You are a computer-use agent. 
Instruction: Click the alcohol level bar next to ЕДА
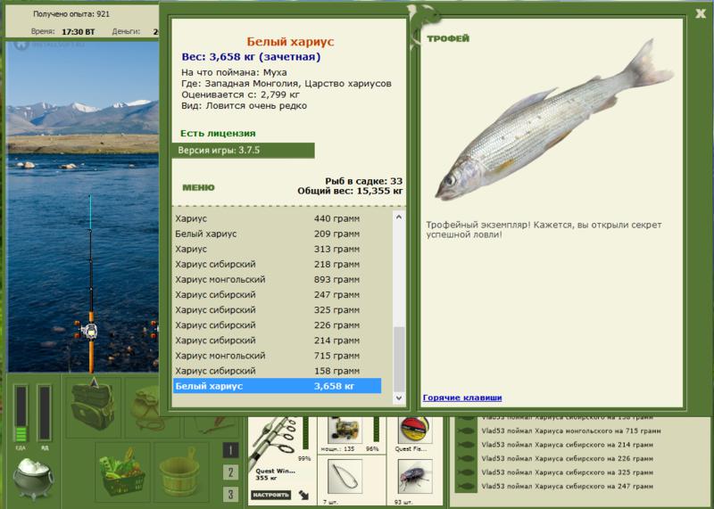[x=44, y=413]
